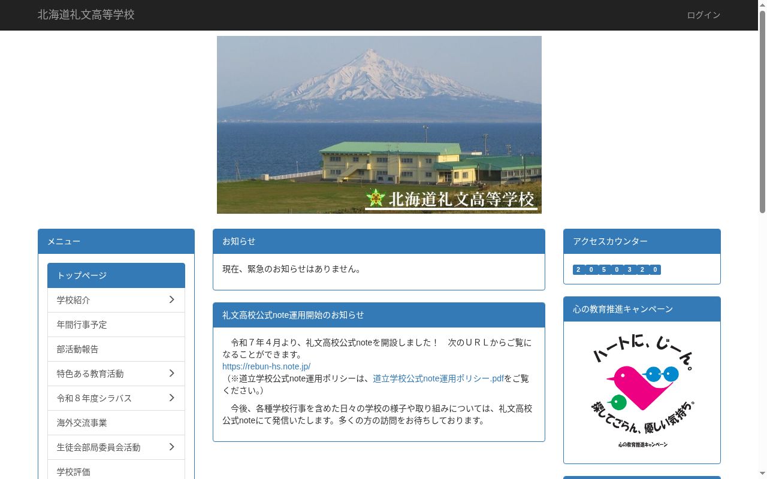
Task: Click the heart campaign bird logo
Action: pos(642,390)
